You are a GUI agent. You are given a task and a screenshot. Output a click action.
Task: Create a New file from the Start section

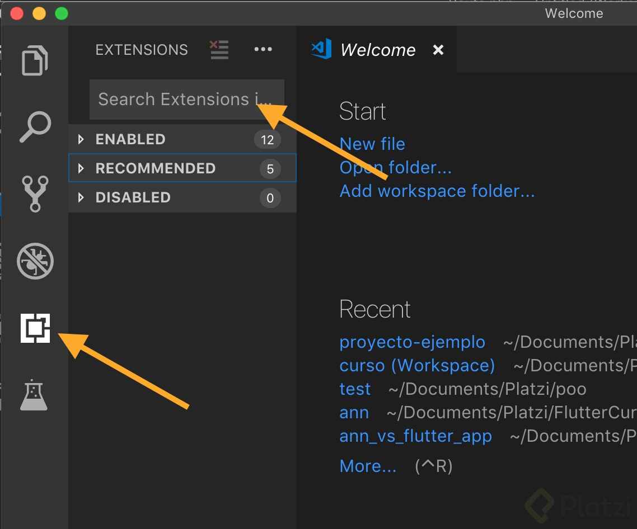click(x=372, y=144)
